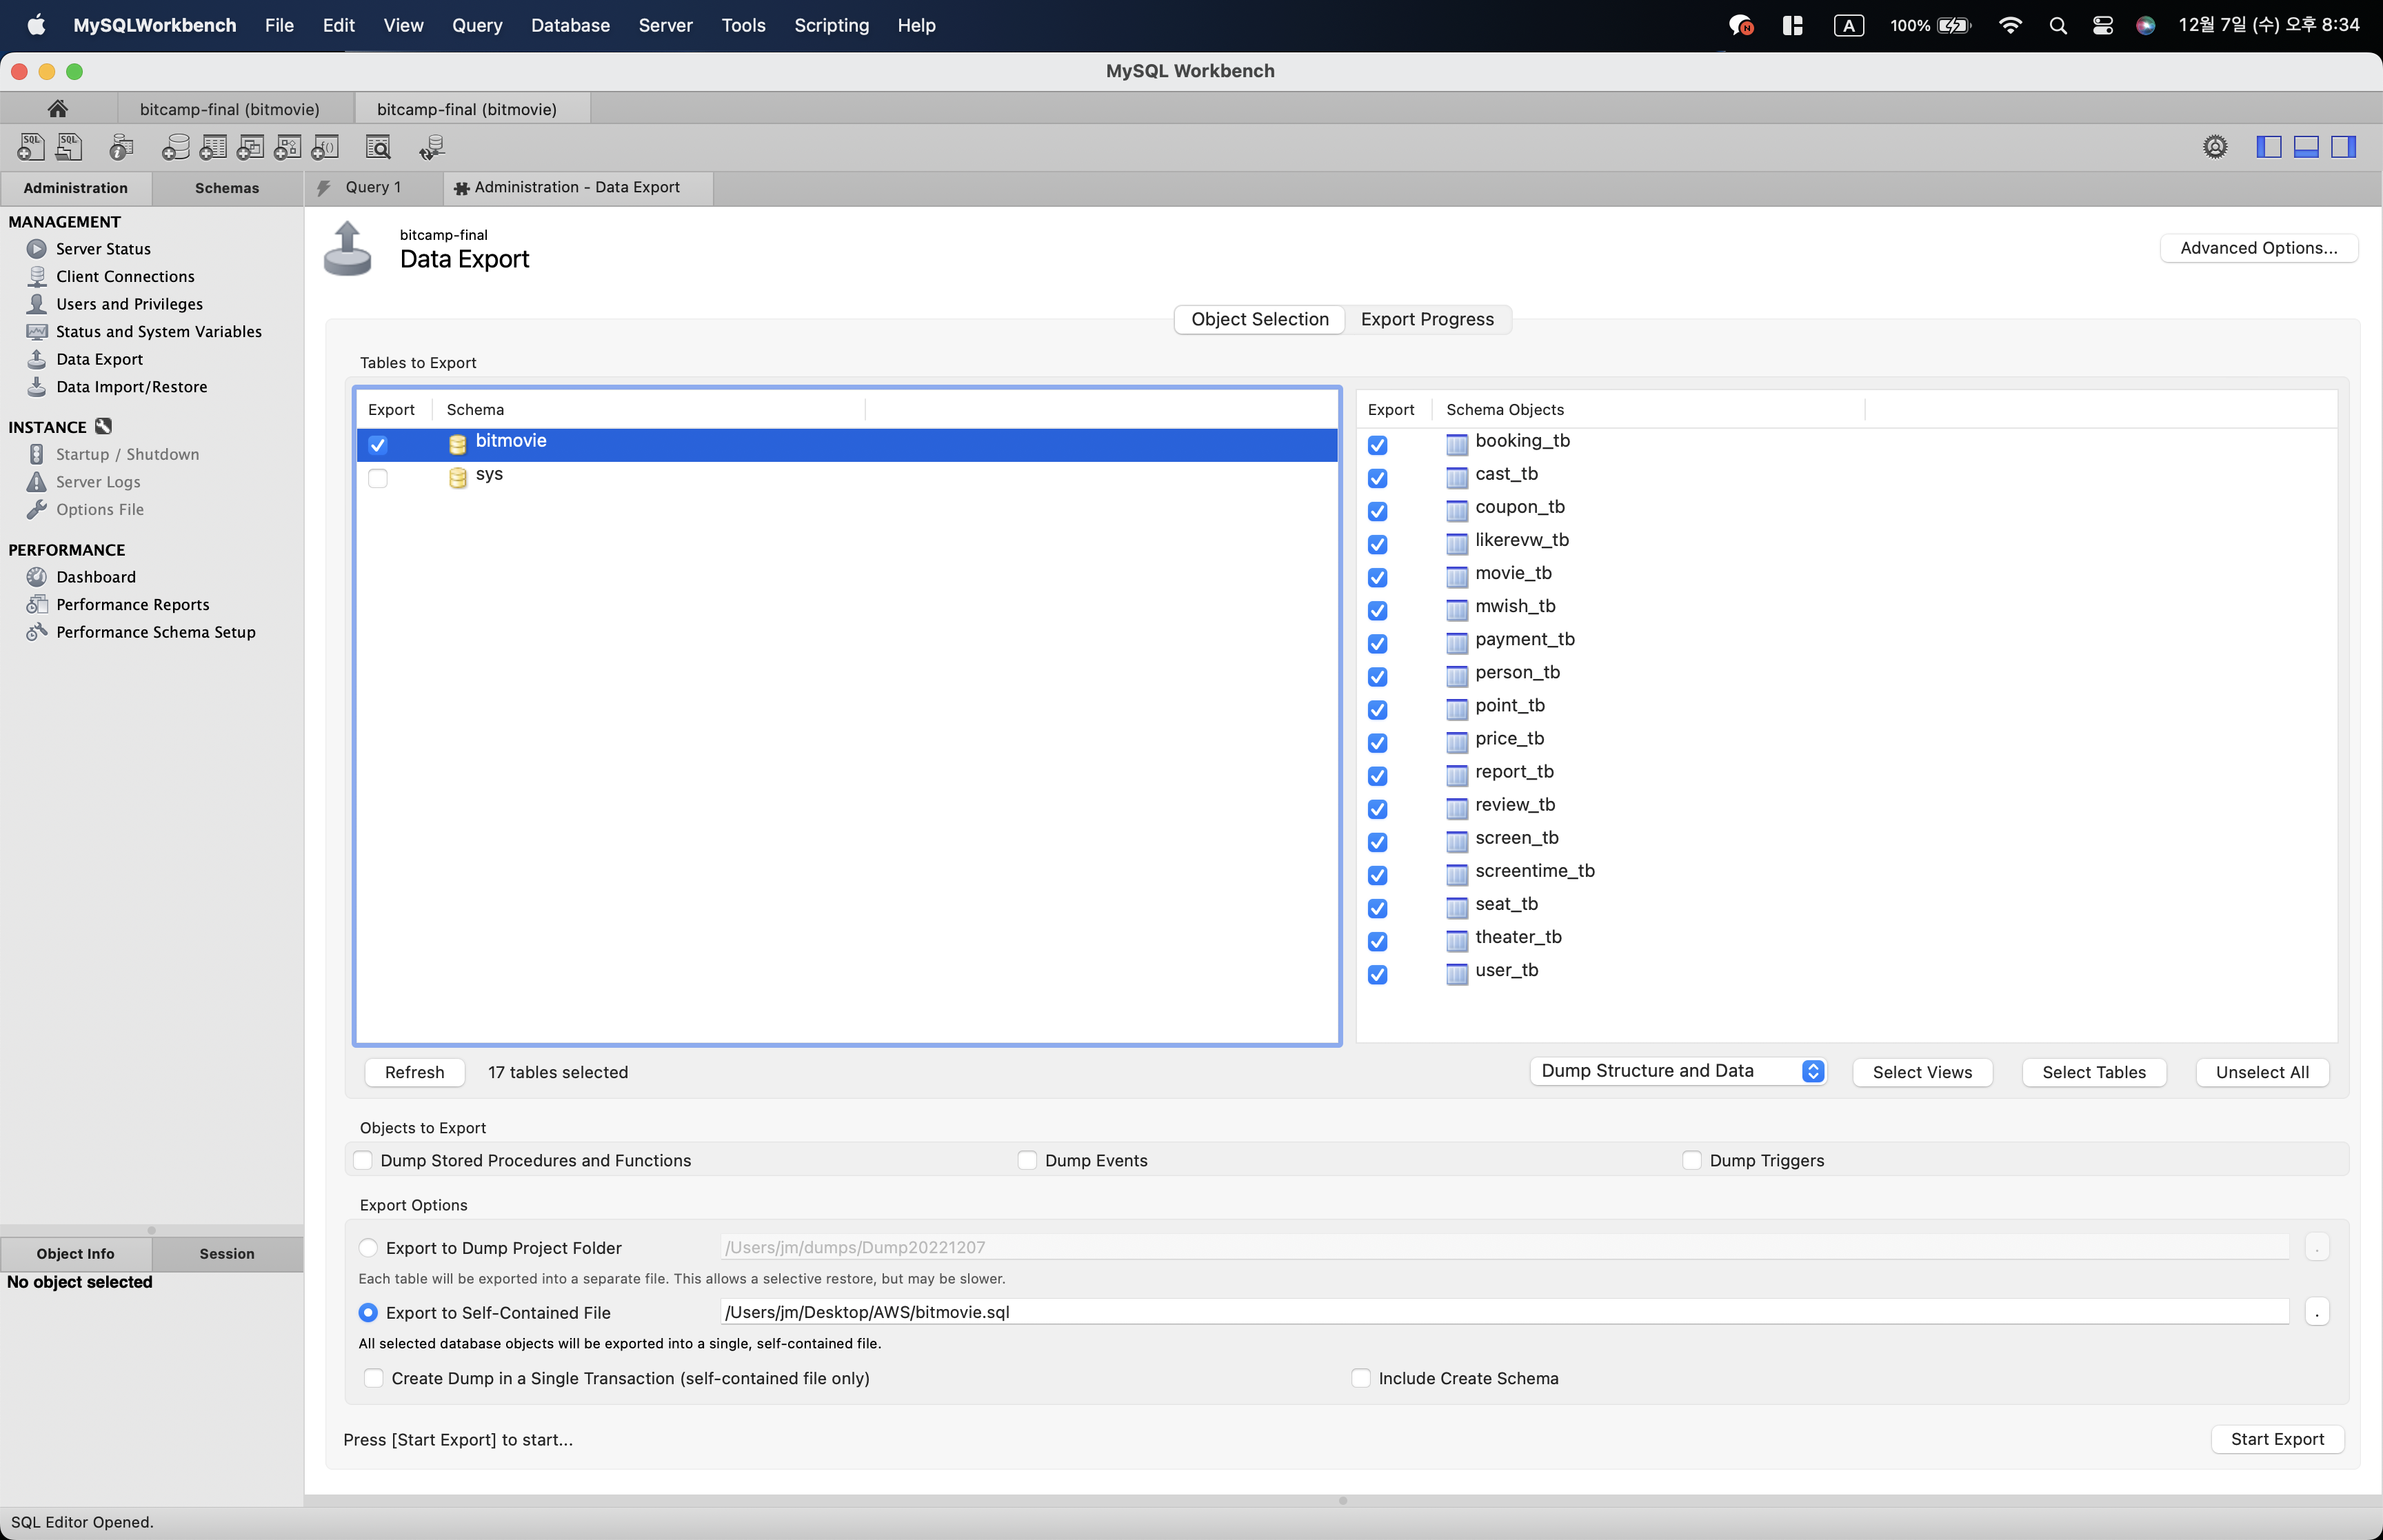The image size is (2383, 1540).
Task: Create new table toolbar icon
Action: coord(213,147)
